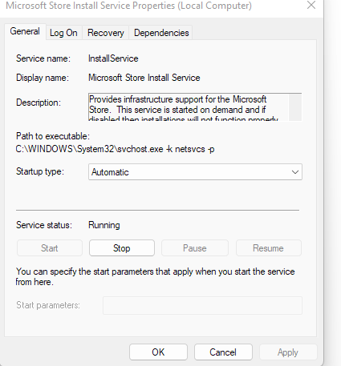341x366 pixels.
Task: Click the Start service button
Action: point(50,248)
